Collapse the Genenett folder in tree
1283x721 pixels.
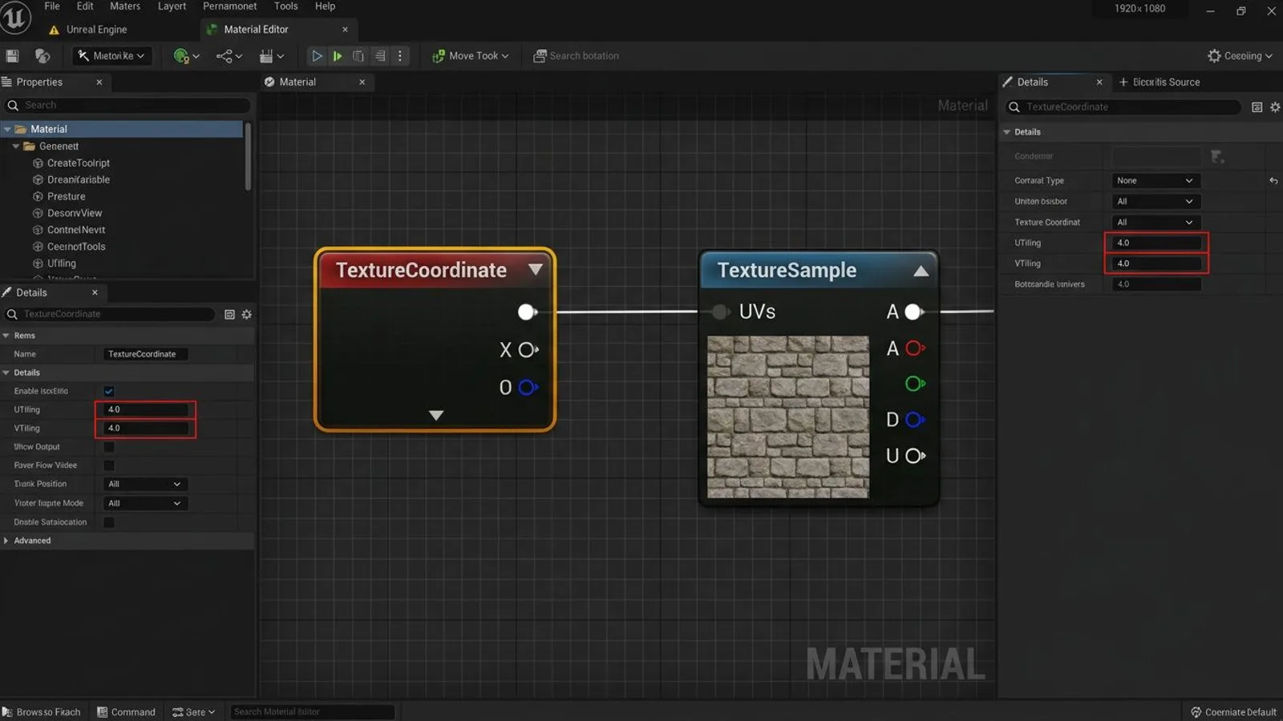point(16,147)
